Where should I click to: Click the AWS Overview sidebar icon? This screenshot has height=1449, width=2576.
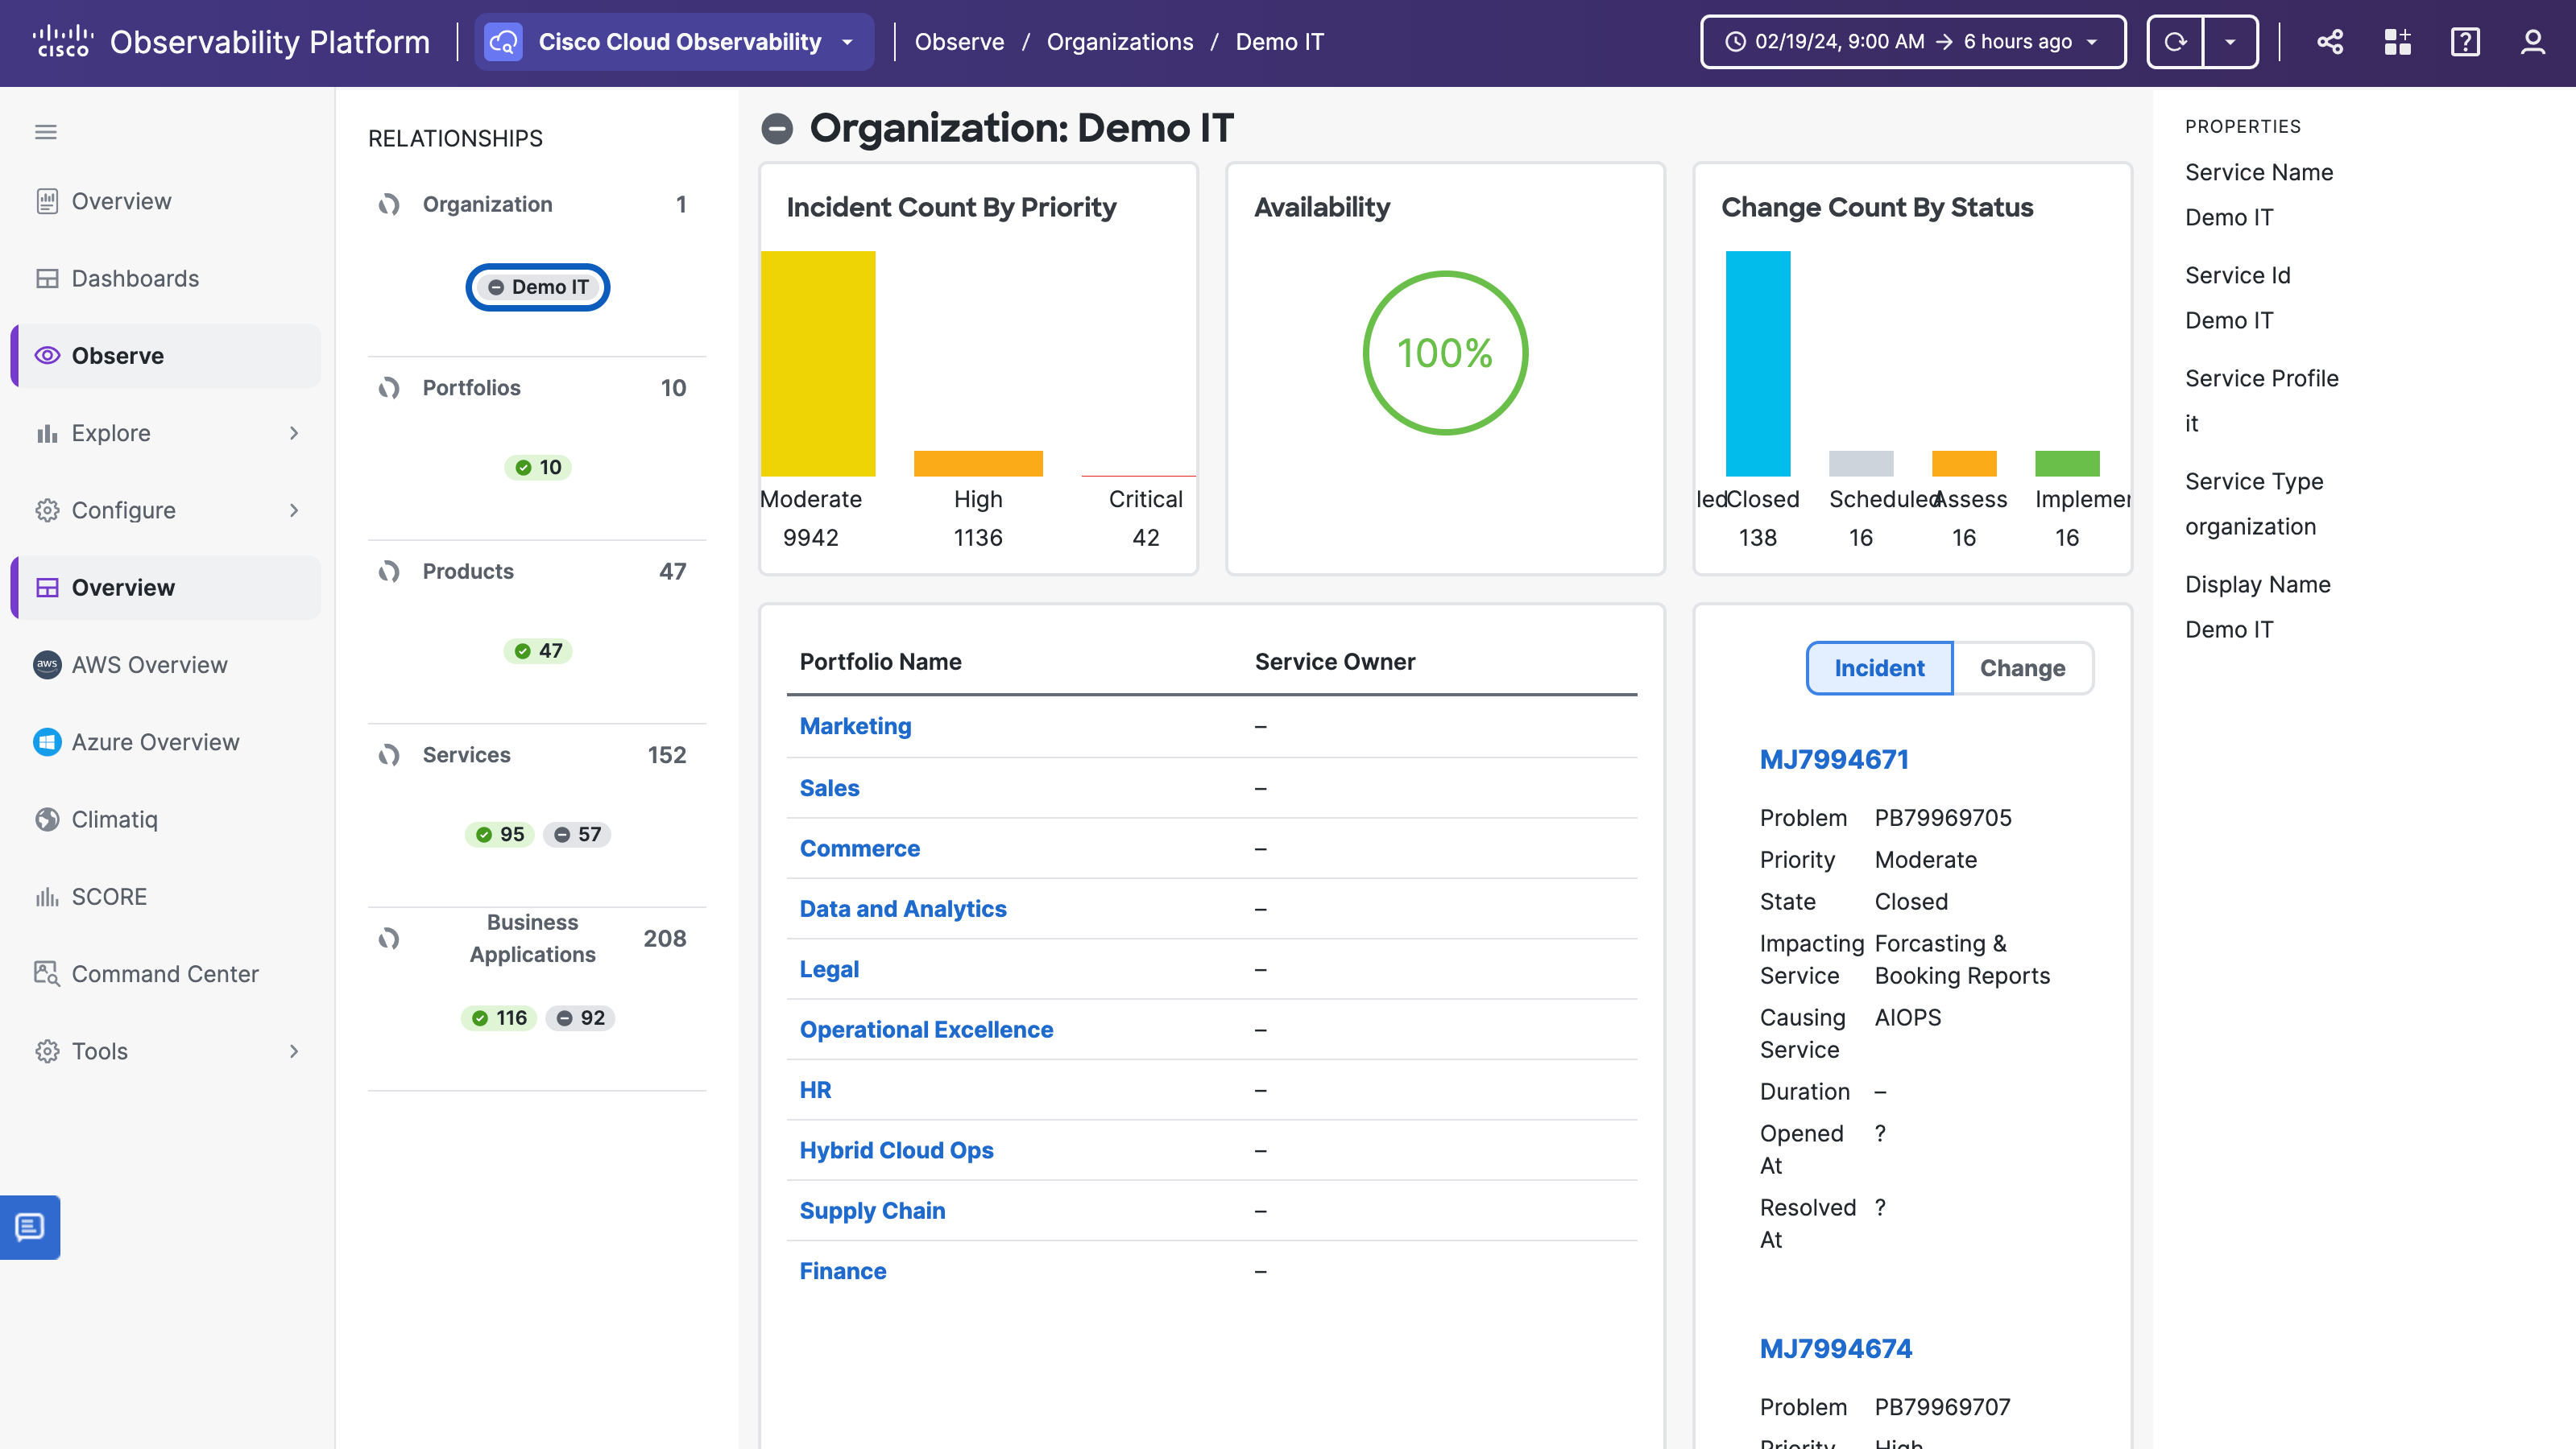47,665
